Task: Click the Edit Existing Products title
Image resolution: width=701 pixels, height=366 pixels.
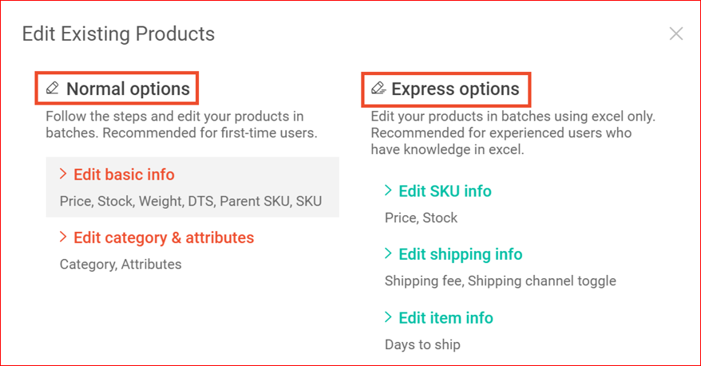Action: pos(118,34)
